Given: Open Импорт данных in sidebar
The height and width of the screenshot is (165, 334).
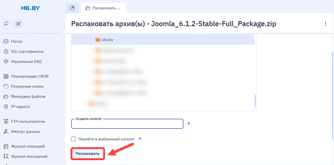Looking at the screenshot, I should (x=22, y=132).
